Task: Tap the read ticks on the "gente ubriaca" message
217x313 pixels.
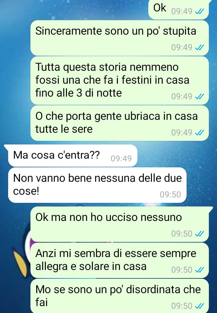Action: (199, 132)
